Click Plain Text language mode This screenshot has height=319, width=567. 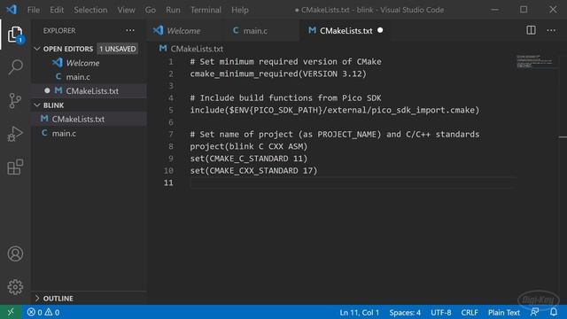[x=504, y=312]
